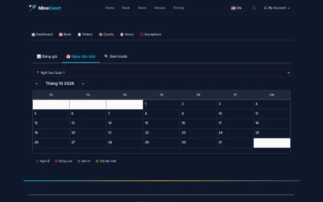Image resolution: width=323 pixels, height=202 pixels.
Task: Click the MineCourt brand name
Action: pos(49,8)
